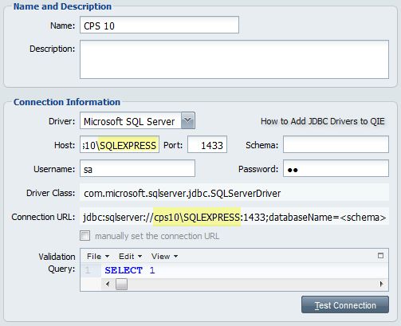Click the Host field with SQLEXPRESS
The height and width of the screenshot is (326, 401).
pos(120,144)
